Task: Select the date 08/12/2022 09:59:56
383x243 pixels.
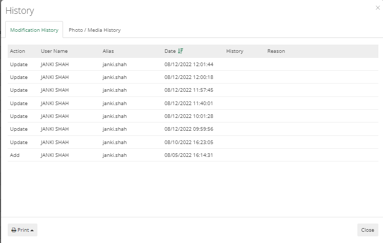Action: [x=189, y=129]
